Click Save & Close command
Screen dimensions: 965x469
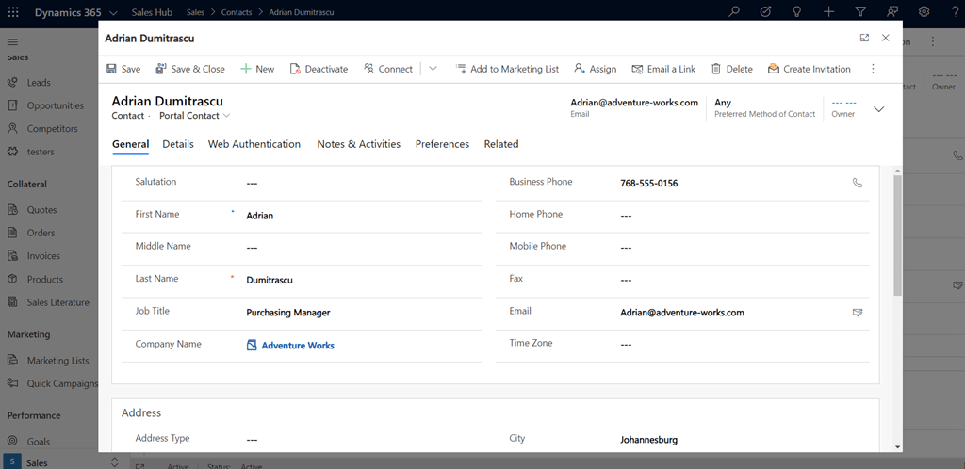(x=190, y=69)
